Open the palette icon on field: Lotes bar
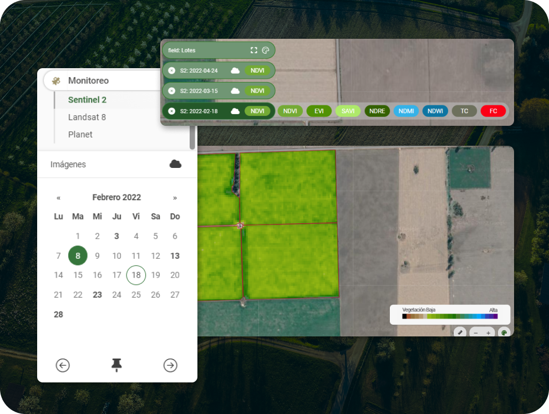 pos(266,50)
